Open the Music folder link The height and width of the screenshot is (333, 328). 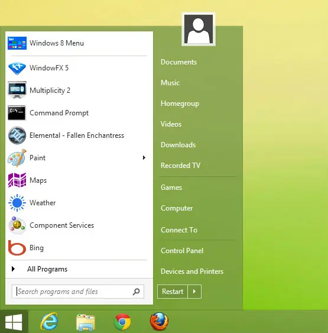pyautogui.click(x=170, y=83)
